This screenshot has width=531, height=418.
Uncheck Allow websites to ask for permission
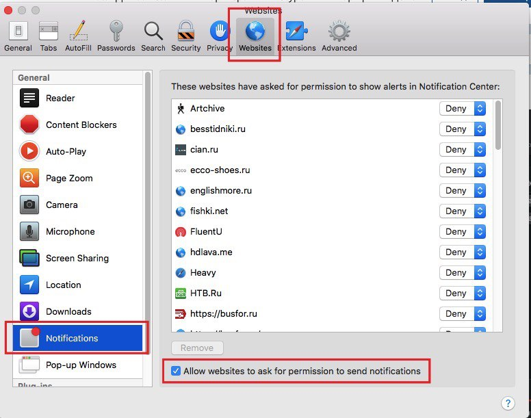[x=176, y=371]
